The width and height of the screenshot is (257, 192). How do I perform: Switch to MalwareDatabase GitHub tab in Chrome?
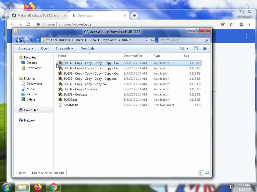tap(39, 15)
